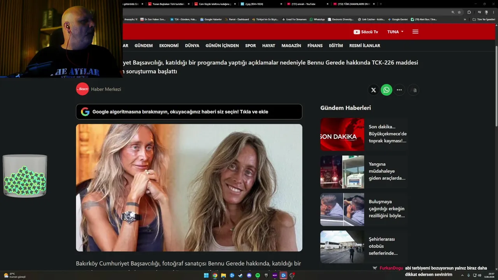498x280 pixels.
Task: Open the 'Link Catcher - kicklo...' bookmark
Action: tap(371, 19)
